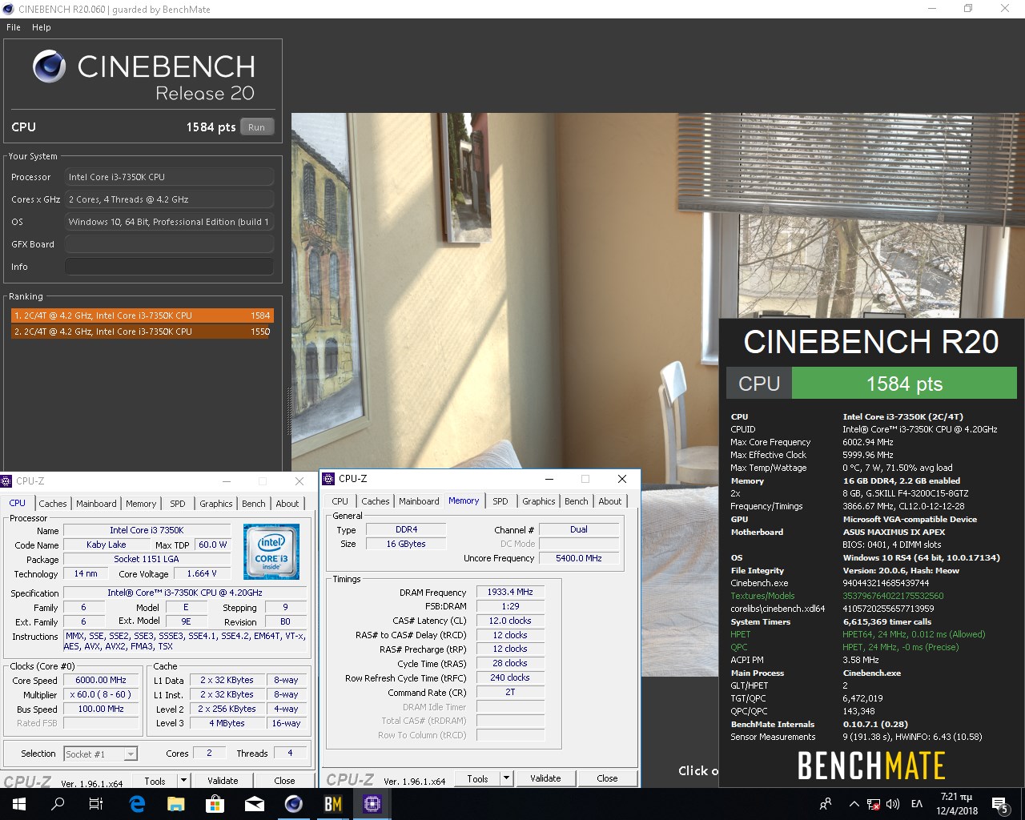This screenshot has width=1025, height=820.
Task: Open SPD tab in left CPU-Z
Action: click(x=178, y=504)
